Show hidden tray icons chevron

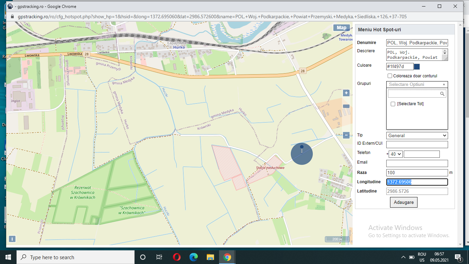click(403, 257)
